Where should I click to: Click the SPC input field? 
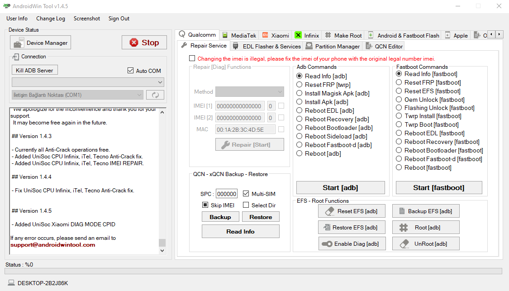coord(226,194)
